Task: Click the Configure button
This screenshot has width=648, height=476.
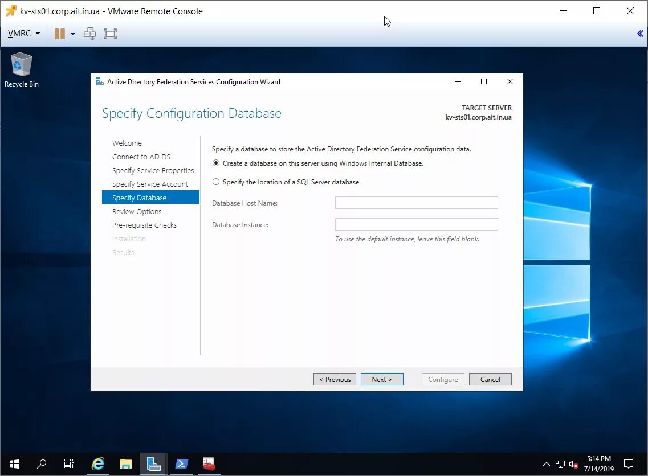Action: (443, 379)
